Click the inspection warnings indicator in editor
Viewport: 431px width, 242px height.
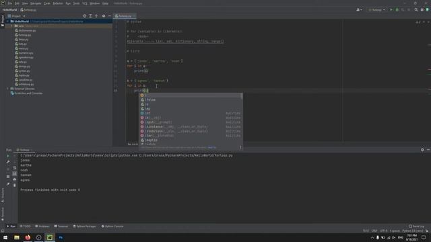coord(418,22)
